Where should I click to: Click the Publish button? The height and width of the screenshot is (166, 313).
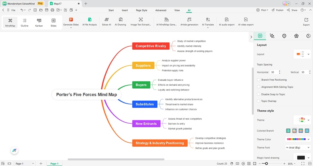(278, 10)
